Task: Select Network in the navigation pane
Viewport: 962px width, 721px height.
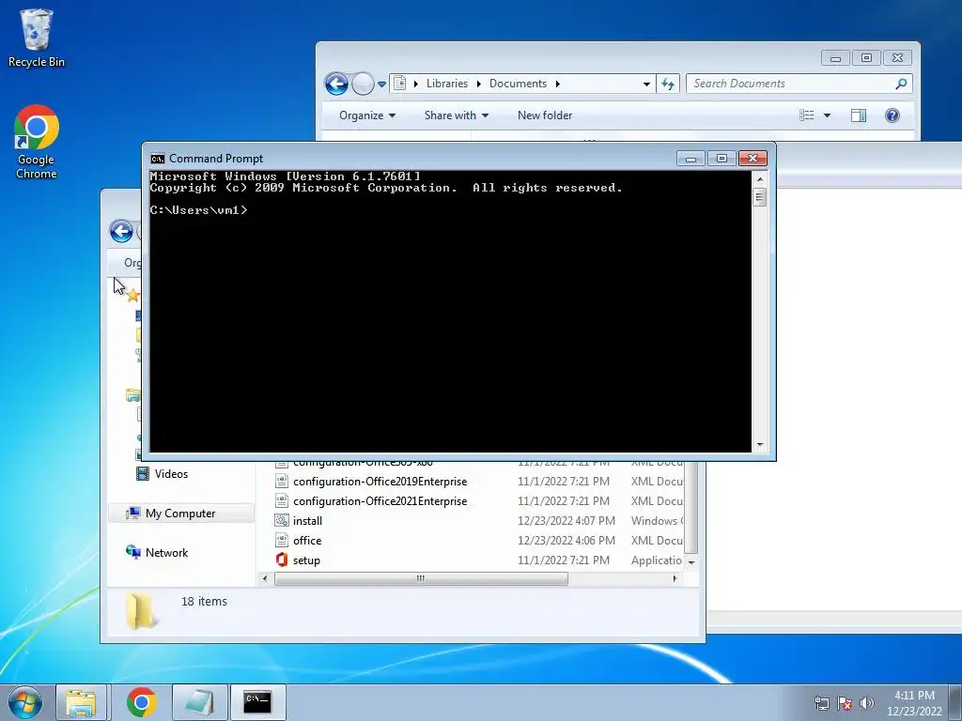Action: (158, 552)
